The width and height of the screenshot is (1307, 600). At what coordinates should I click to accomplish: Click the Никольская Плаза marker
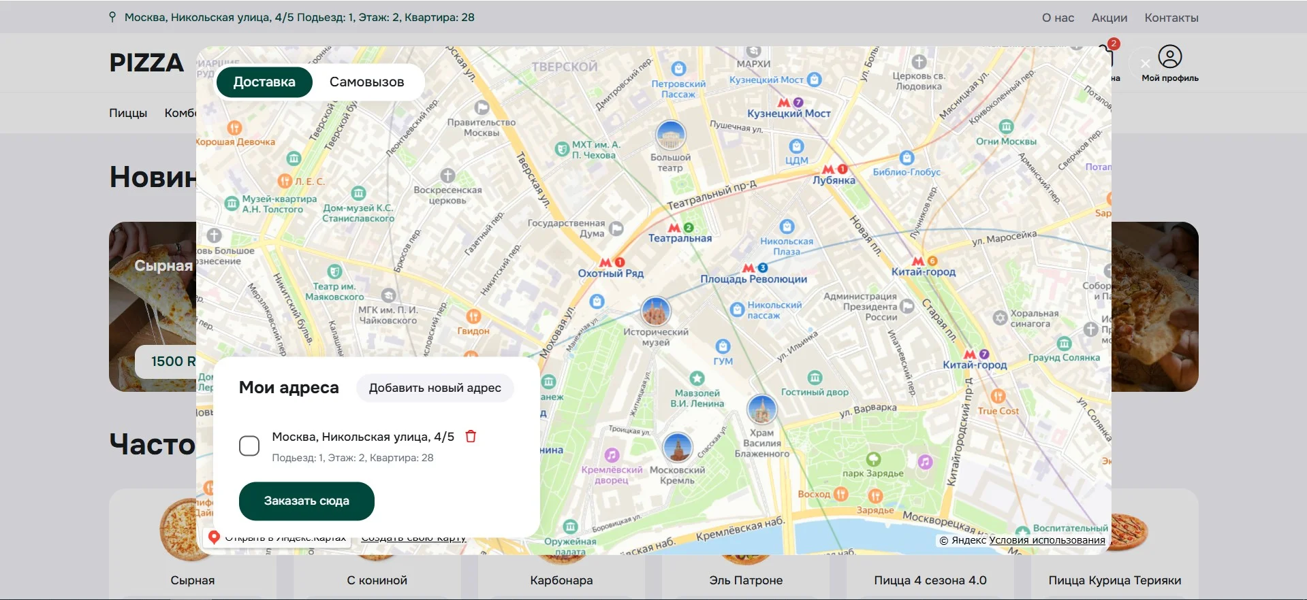pos(787,227)
